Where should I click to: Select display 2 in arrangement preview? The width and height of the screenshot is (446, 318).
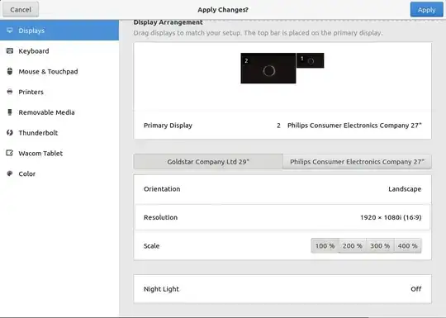[268, 69]
